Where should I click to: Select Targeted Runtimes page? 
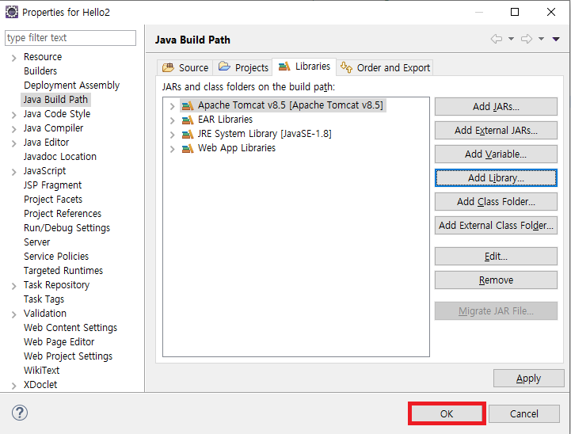63,271
